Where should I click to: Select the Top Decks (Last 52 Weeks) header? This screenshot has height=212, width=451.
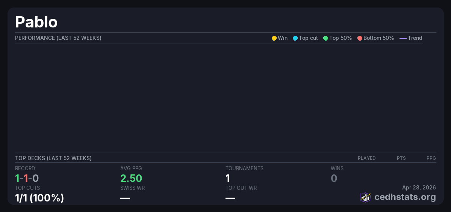(53, 158)
